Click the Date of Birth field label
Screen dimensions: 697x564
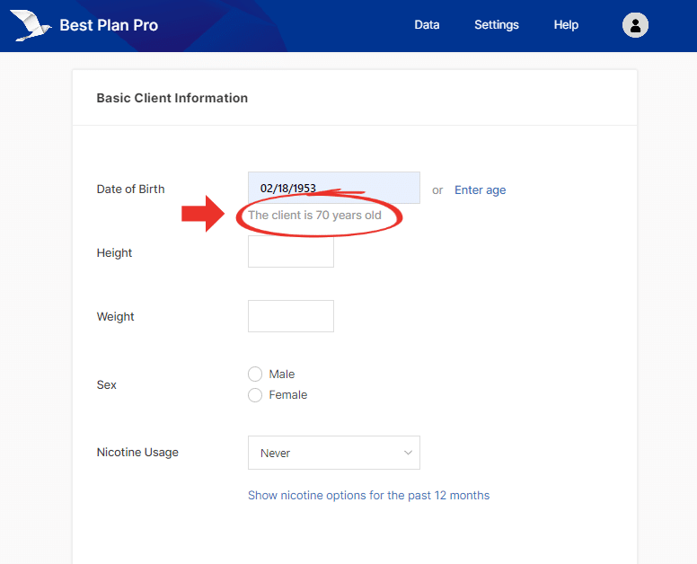[x=130, y=189]
